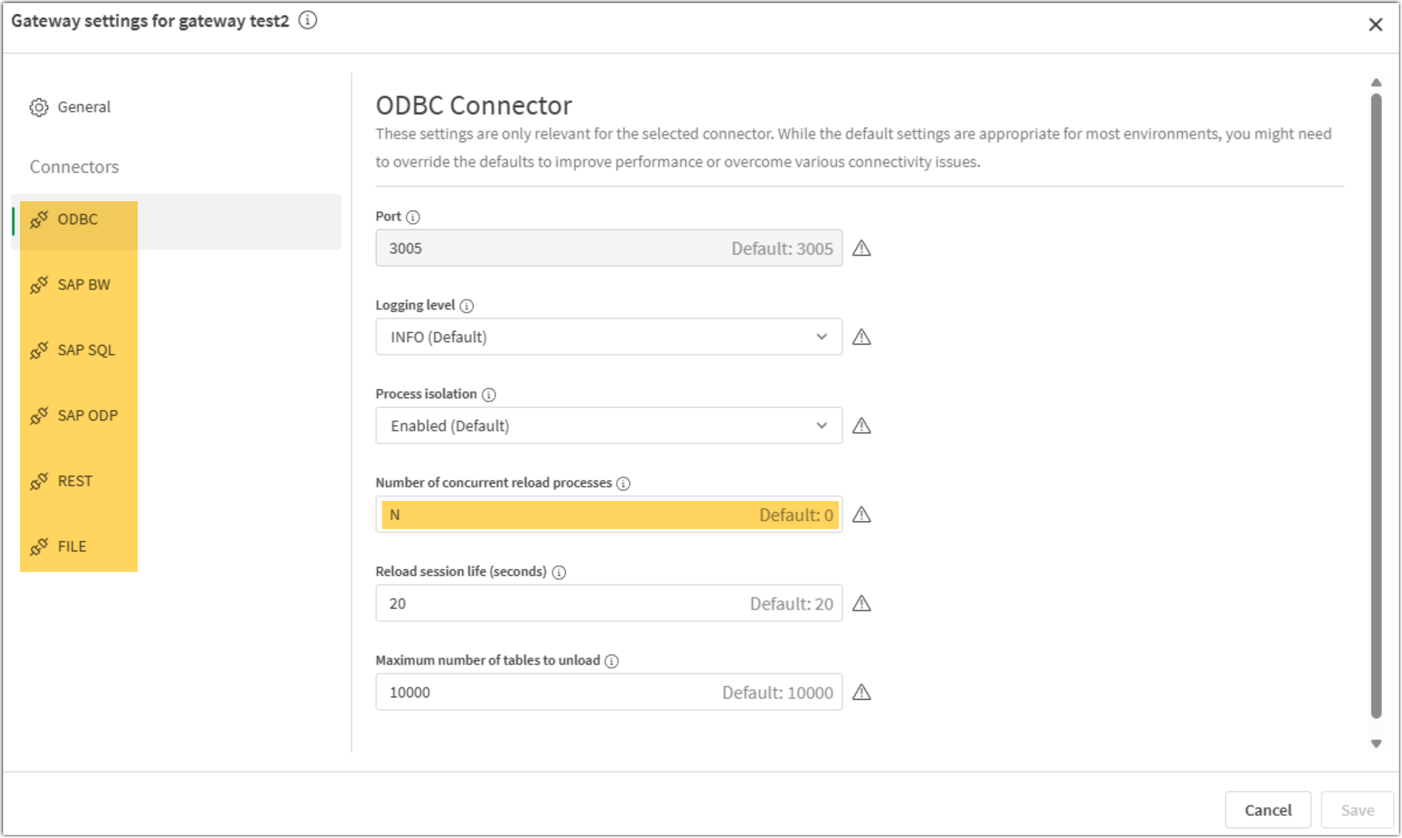
Task: Click the Reload session life field
Action: (x=609, y=603)
